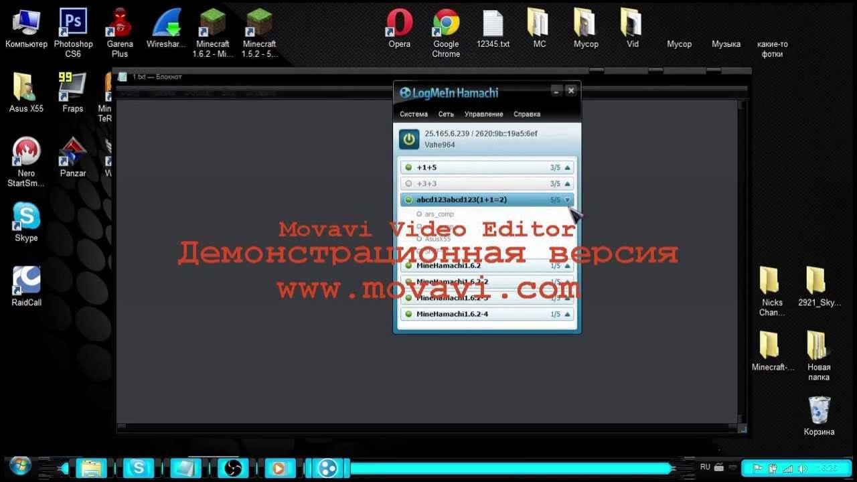Select the +3+3 network name
The image size is (857, 482).
point(426,183)
